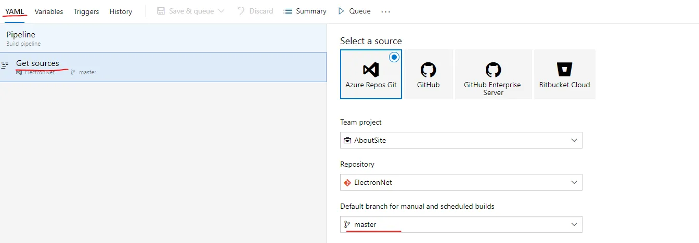The height and width of the screenshot is (243, 699).
Task: Expand the Team project AboutSite dropdown
Action: (x=574, y=140)
